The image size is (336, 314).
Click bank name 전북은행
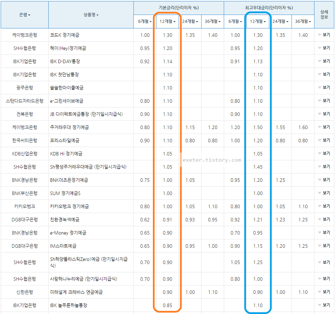[25, 114]
